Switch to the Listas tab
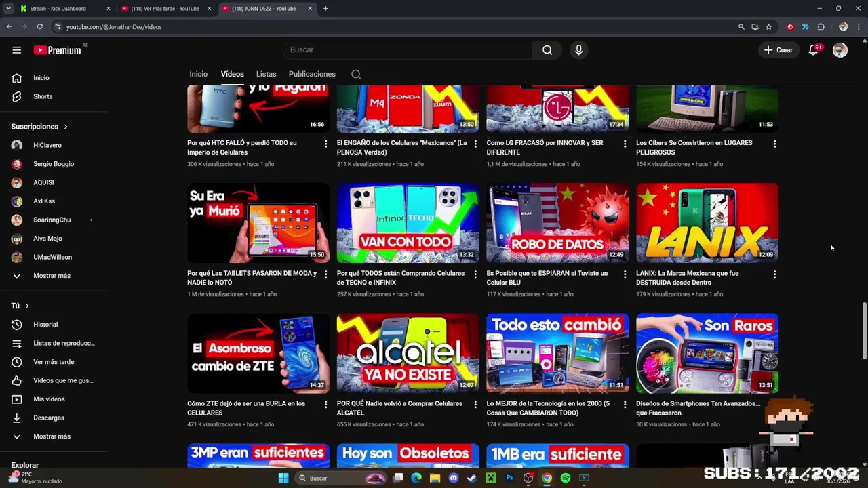Viewport: 868px width, 488px height. [x=266, y=74]
